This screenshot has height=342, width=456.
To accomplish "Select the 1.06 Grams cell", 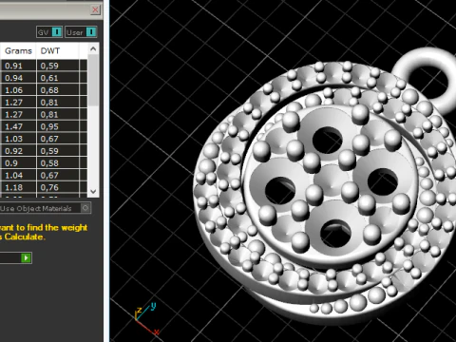I will pyautogui.click(x=18, y=90).
